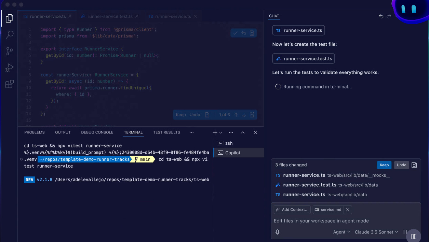Keep all 3 changed files

click(384, 165)
